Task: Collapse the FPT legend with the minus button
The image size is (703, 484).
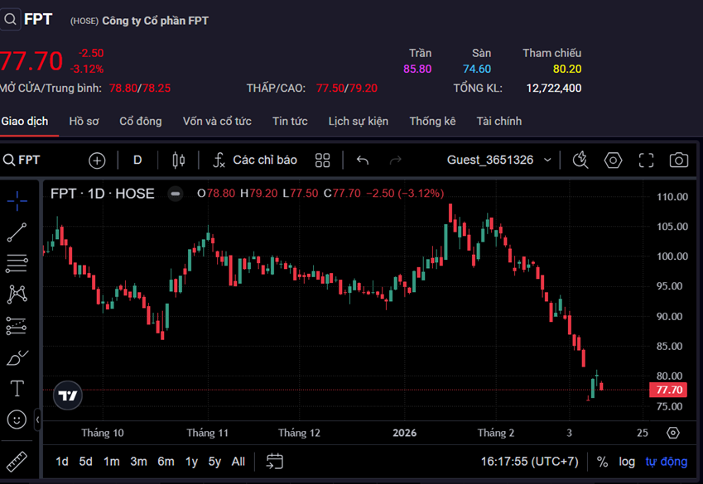Action: [x=176, y=194]
